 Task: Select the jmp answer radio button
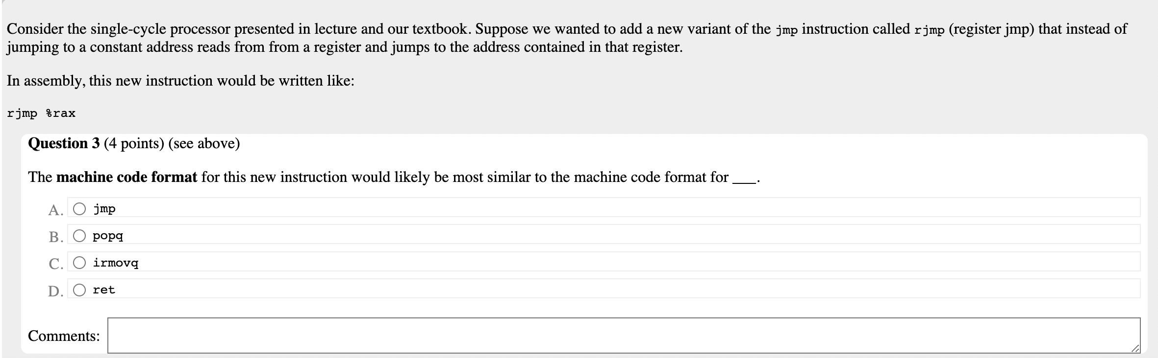click(x=80, y=209)
